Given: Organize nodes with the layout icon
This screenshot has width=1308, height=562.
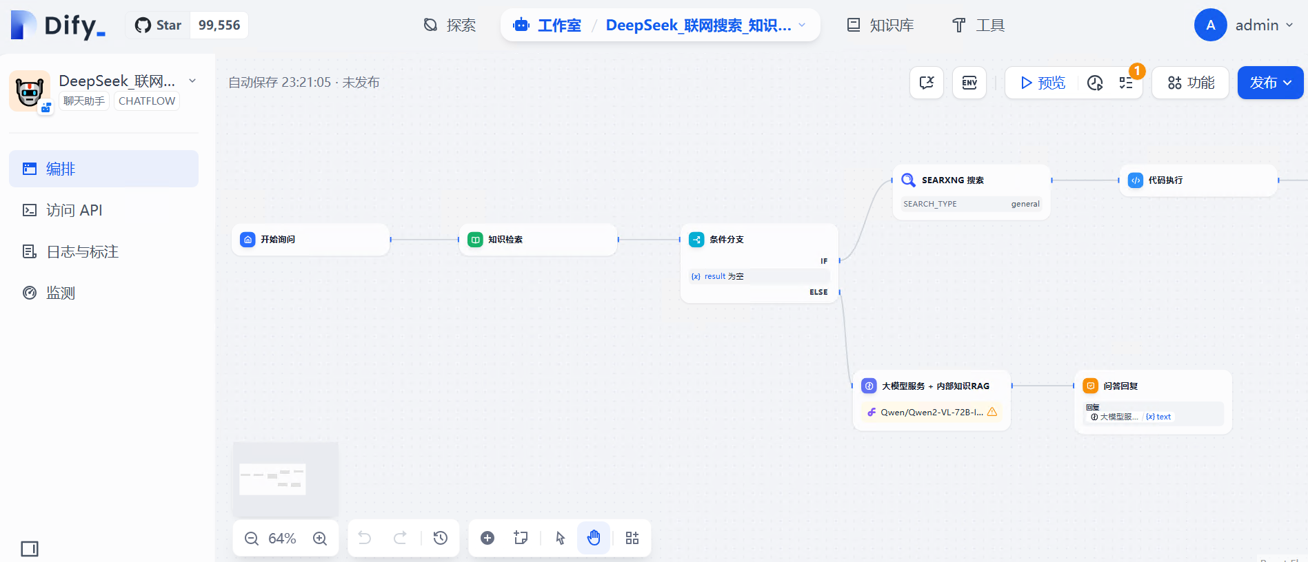Looking at the screenshot, I should point(632,538).
